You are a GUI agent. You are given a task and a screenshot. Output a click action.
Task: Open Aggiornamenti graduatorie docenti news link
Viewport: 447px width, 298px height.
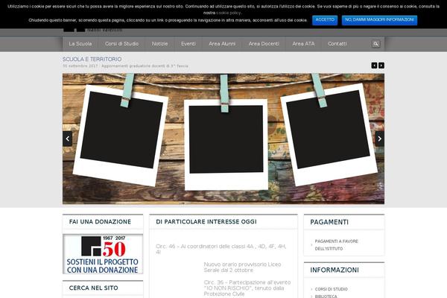coord(145,66)
